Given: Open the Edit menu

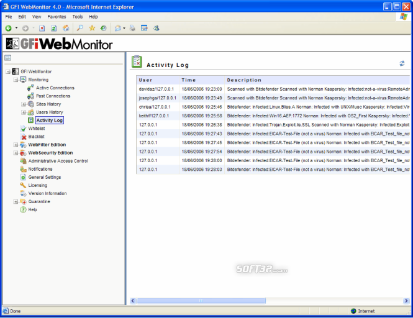Looking at the screenshot, I should (x=22, y=17).
